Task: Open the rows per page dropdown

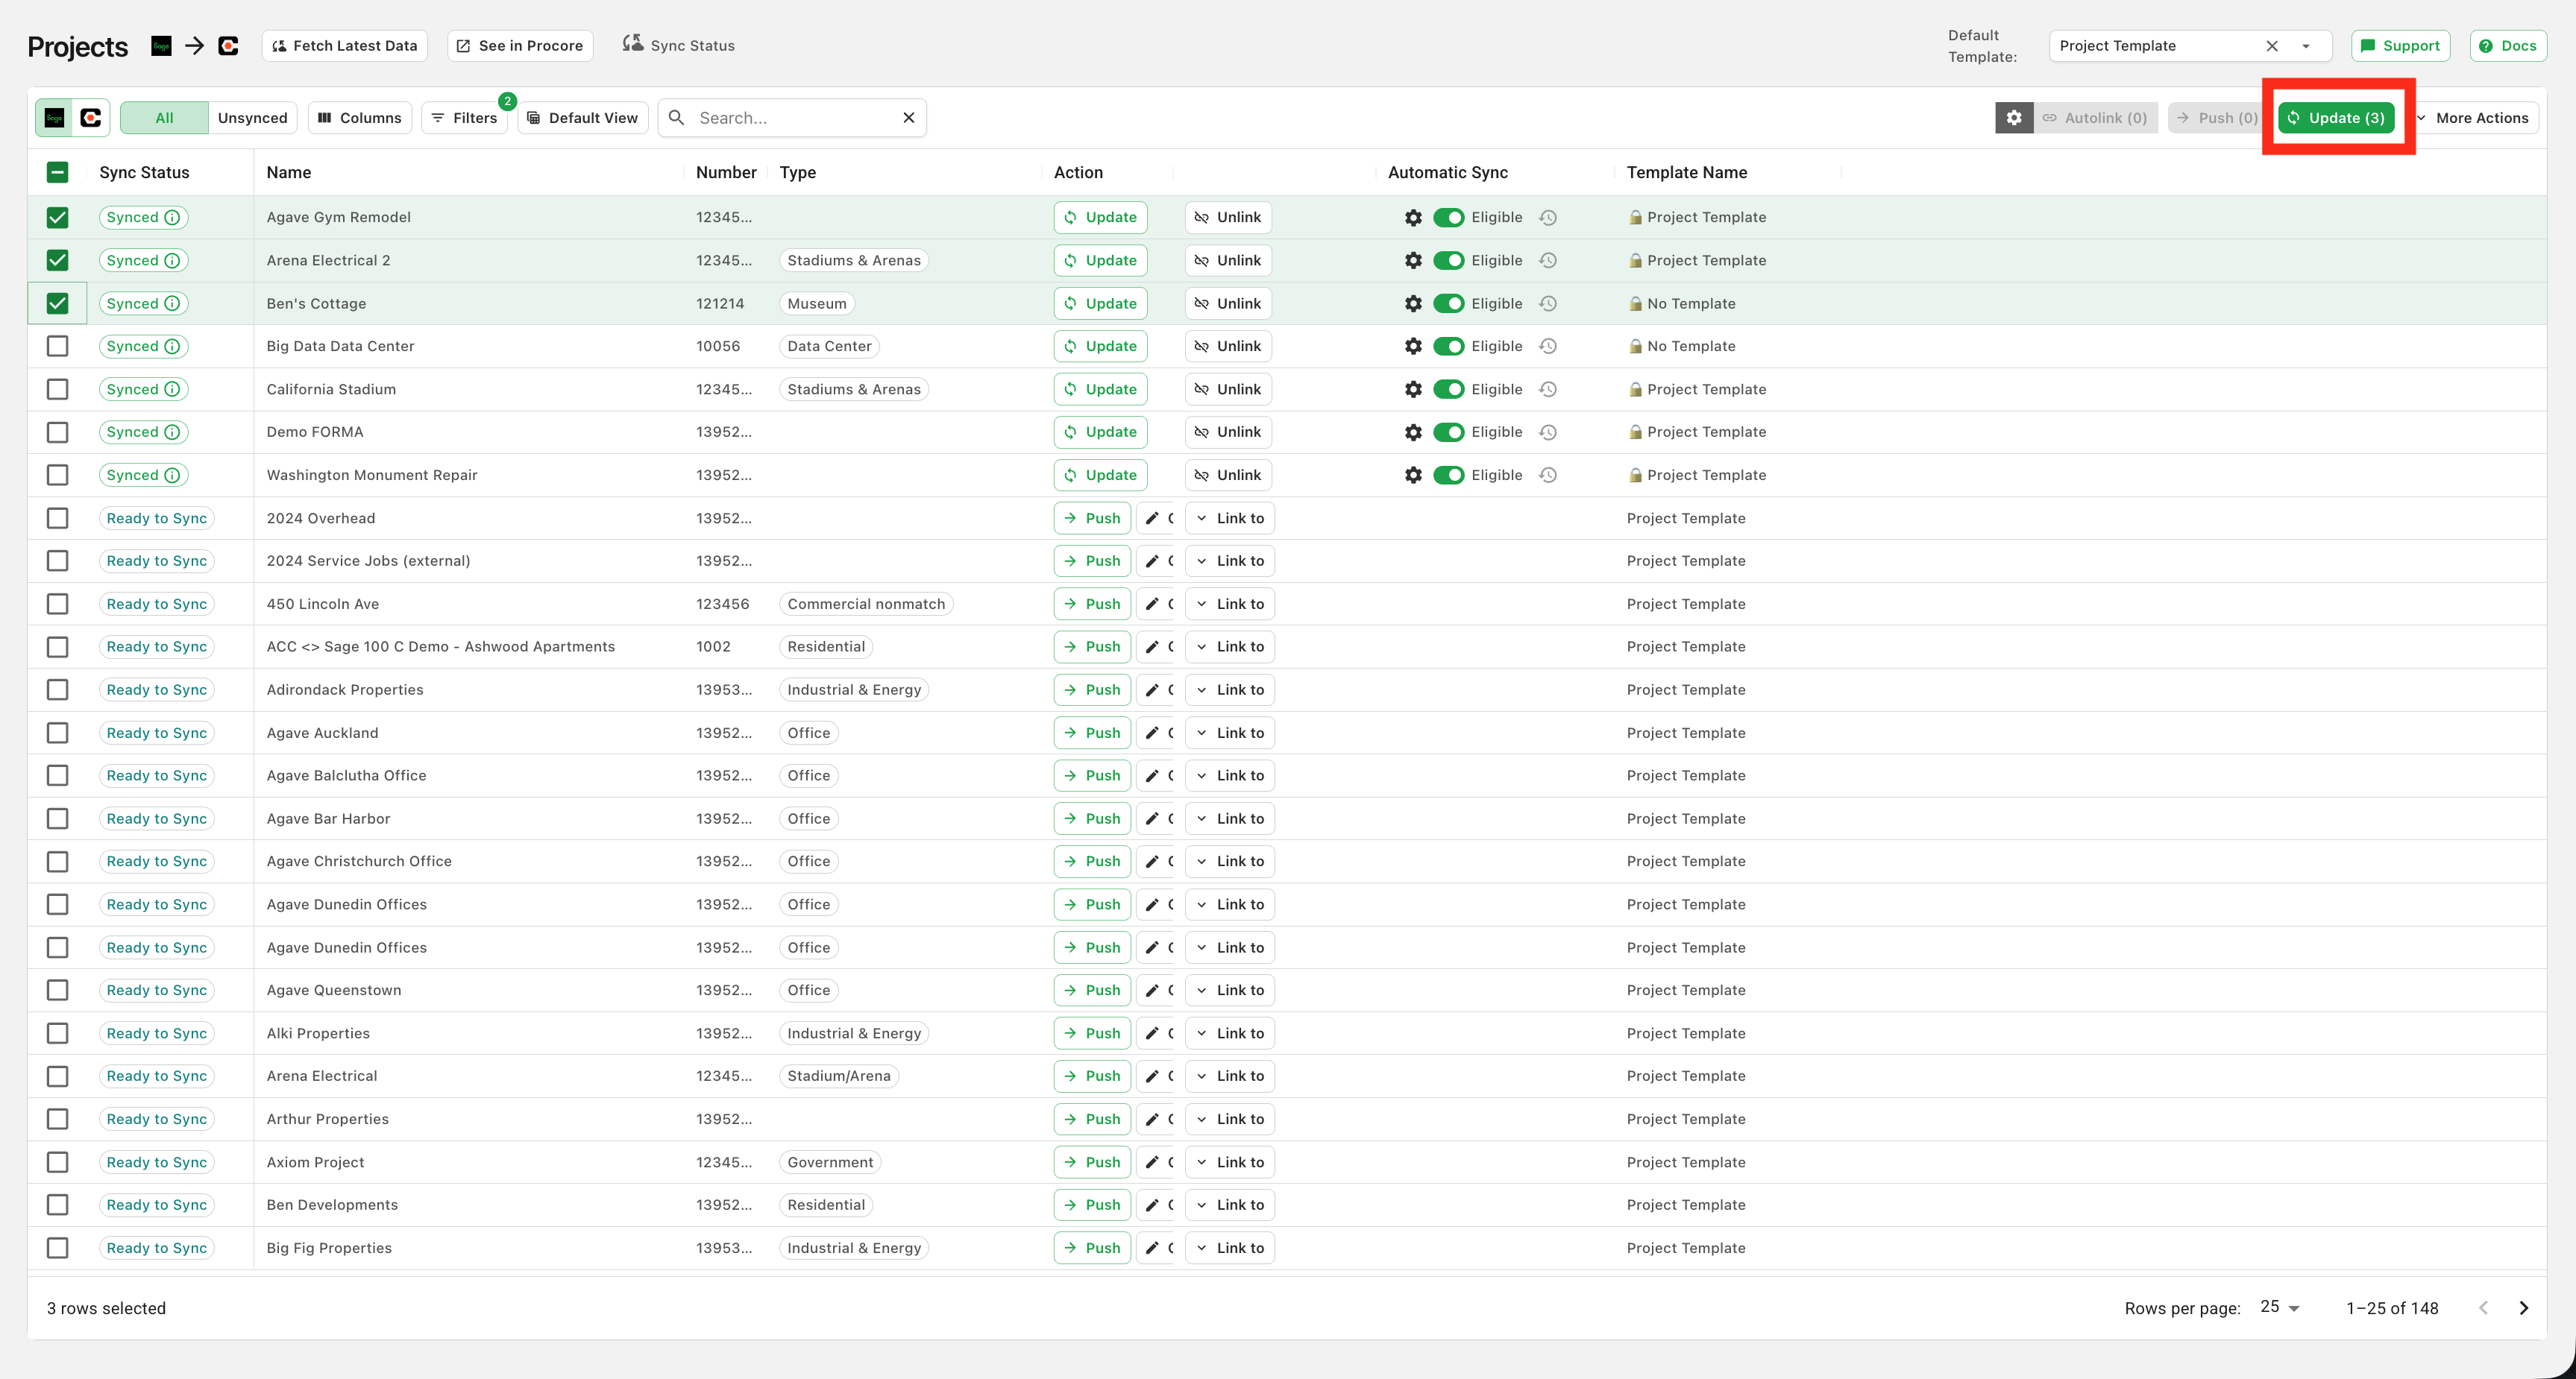Action: pyautogui.click(x=2281, y=1307)
